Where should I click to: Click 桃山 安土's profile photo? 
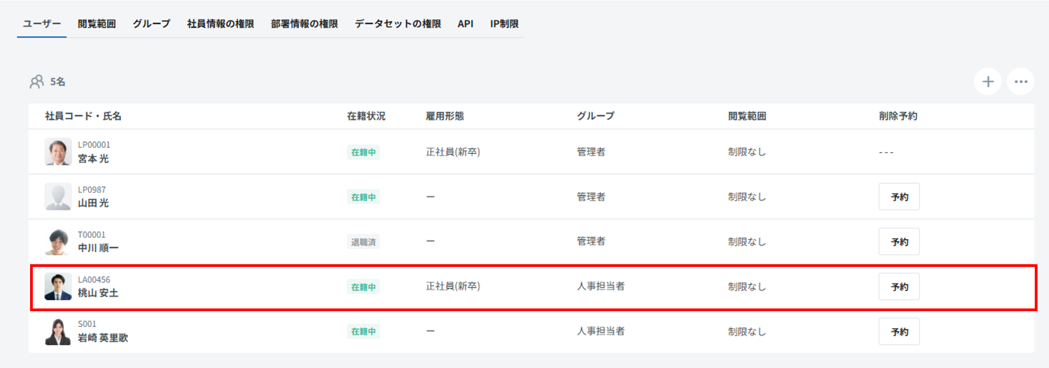[x=58, y=287]
